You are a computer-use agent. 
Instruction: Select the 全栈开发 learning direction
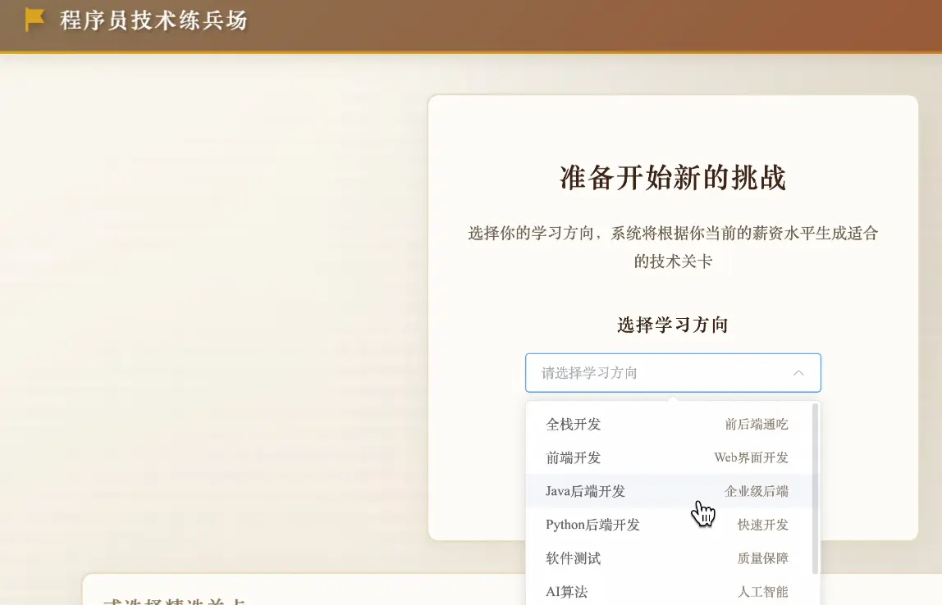[x=573, y=424]
